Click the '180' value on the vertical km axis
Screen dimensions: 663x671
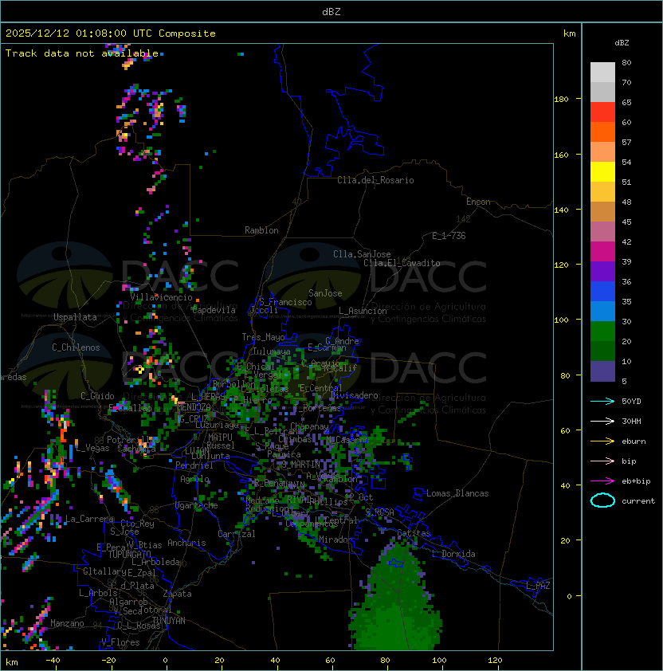pos(561,100)
